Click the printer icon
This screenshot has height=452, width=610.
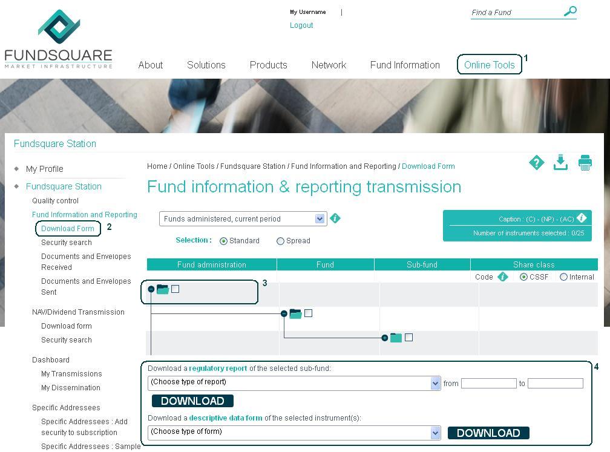click(x=585, y=163)
